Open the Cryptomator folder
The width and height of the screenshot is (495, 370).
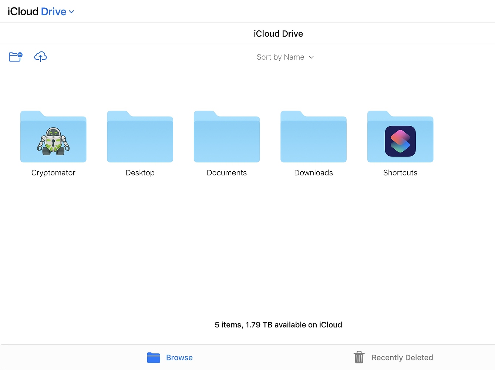pos(53,137)
